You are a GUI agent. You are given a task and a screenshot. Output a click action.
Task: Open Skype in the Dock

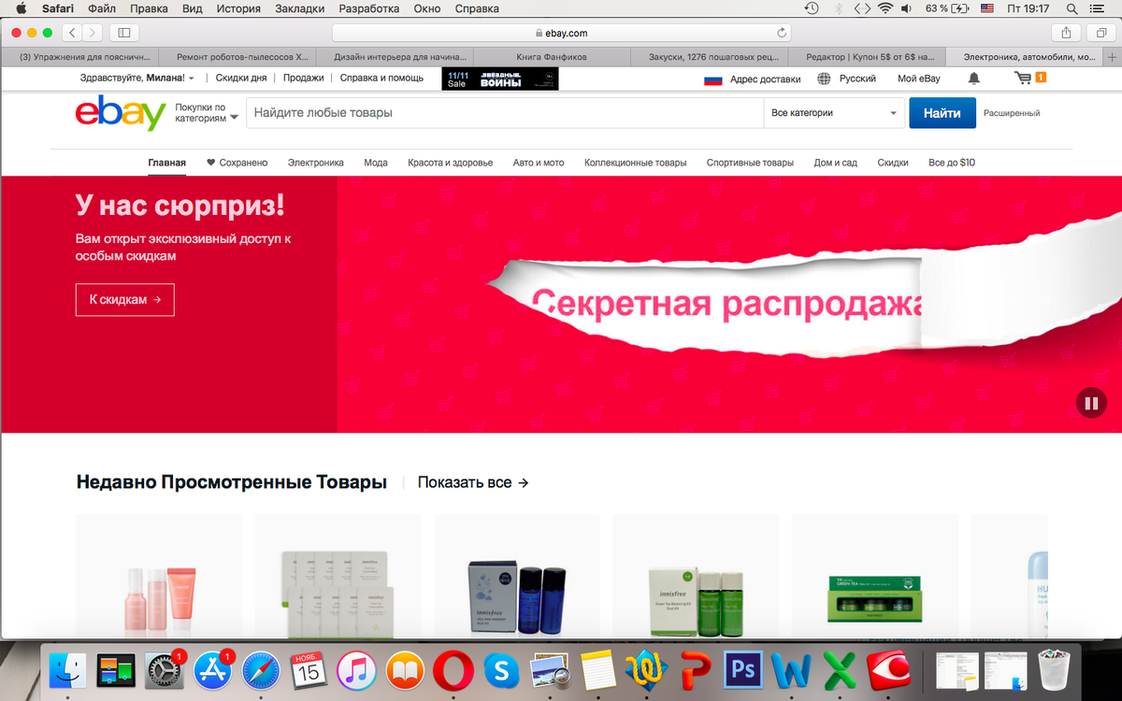pos(501,669)
